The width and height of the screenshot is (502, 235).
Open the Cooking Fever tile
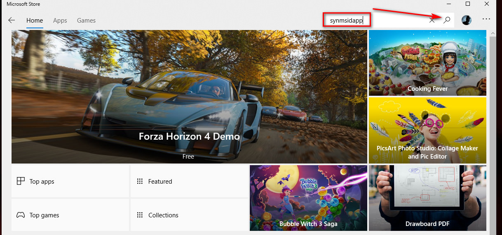coord(427,63)
